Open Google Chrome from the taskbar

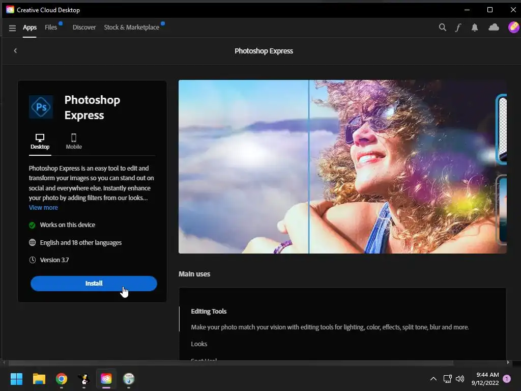click(x=62, y=379)
